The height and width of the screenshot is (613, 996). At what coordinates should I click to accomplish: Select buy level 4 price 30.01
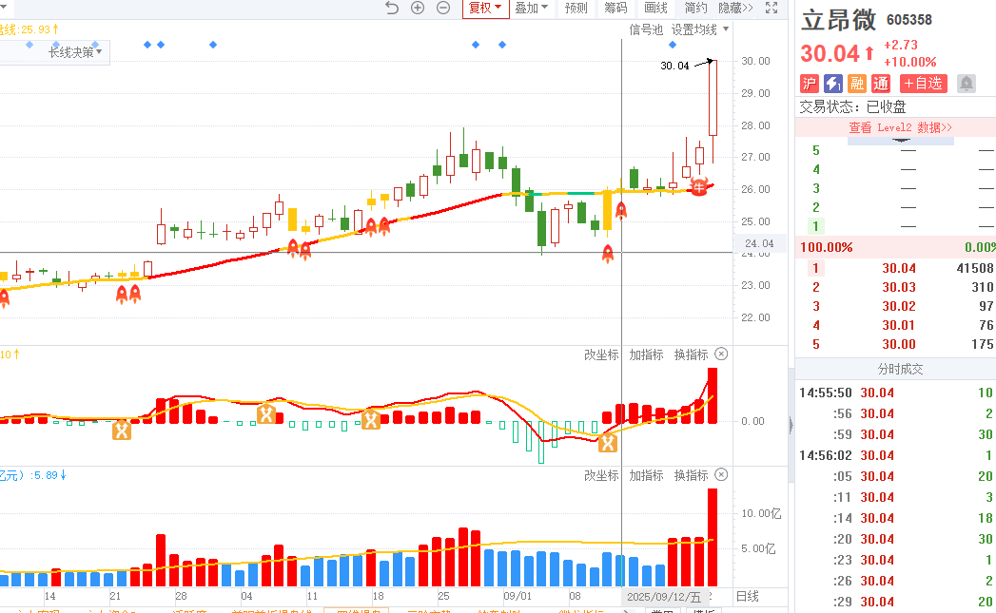tap(899, 326)
